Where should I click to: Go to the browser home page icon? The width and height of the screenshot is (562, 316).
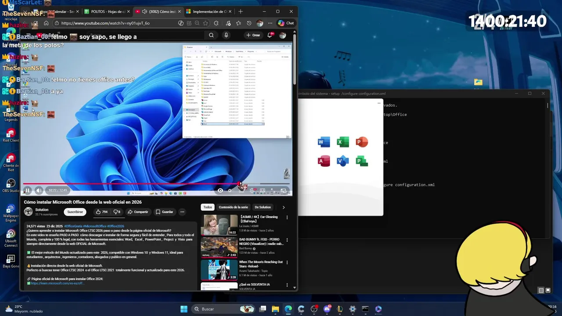[46, 23]
